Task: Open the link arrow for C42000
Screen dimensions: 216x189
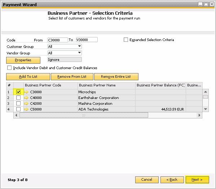Action: tap(26, 103)
